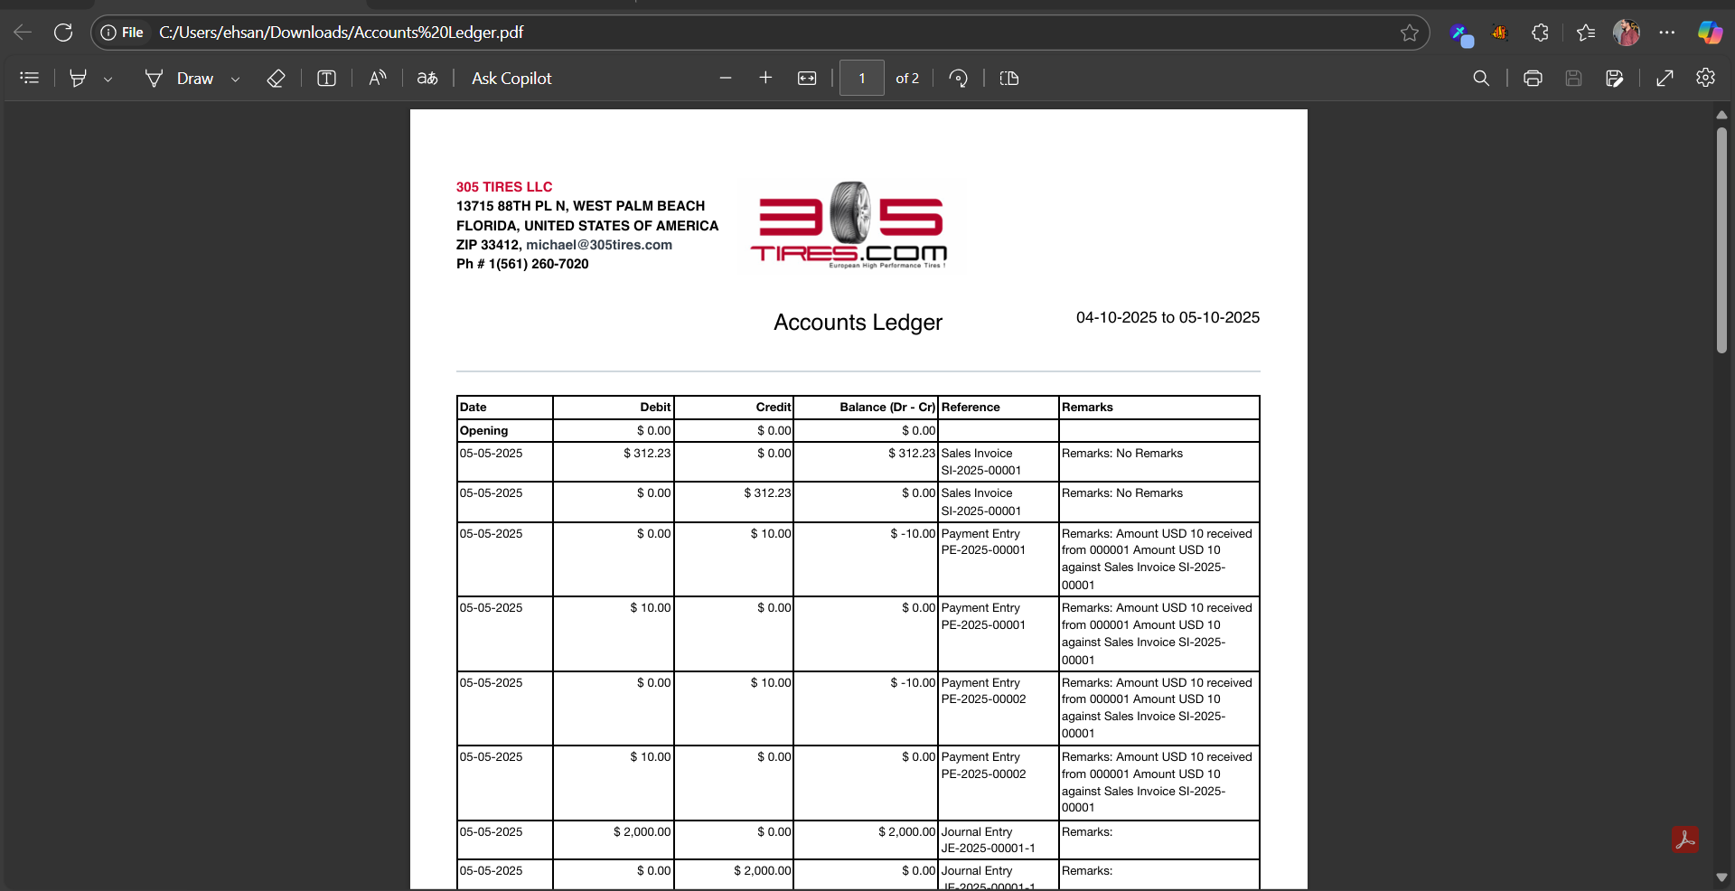The width and height of the screenshot is (1735, 891).
Task: Add this page to favorites star
Action: pos(1409,33)
